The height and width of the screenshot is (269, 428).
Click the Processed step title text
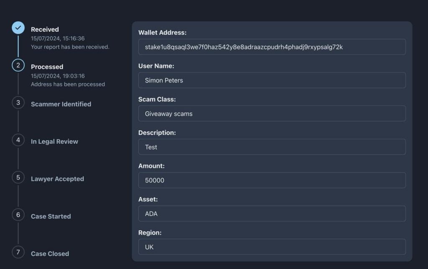pos(47,67)
